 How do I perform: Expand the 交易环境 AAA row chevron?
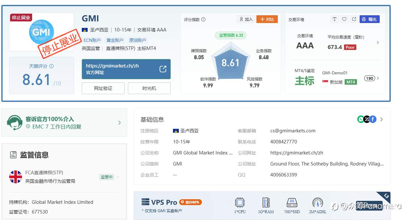(x=378, y=43)
